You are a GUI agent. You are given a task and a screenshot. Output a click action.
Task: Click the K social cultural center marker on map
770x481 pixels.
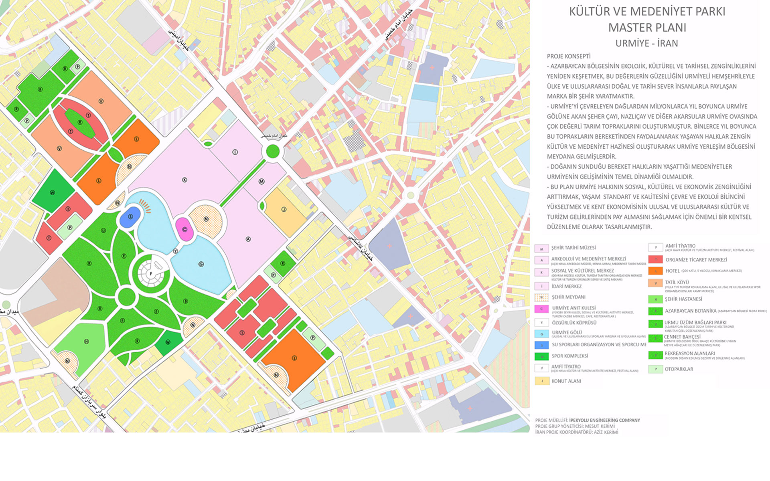tap(184, 180)
